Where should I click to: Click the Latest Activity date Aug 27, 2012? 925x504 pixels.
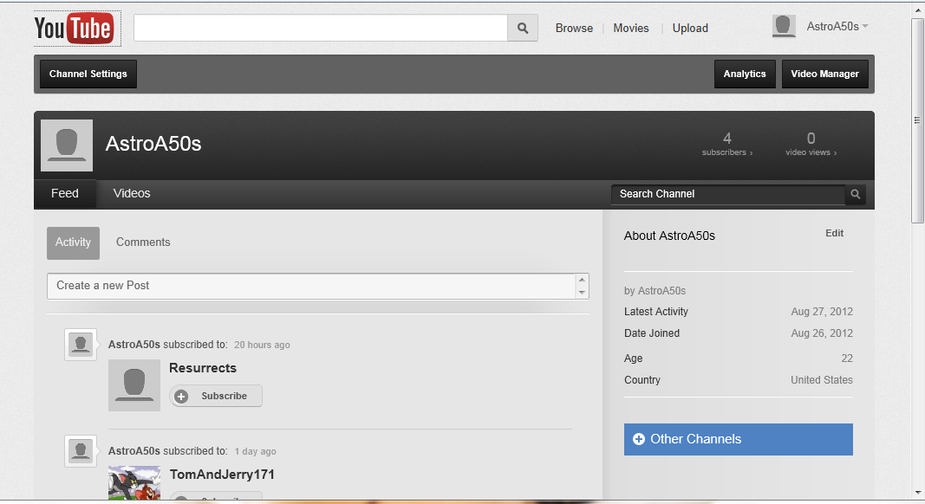822,312
